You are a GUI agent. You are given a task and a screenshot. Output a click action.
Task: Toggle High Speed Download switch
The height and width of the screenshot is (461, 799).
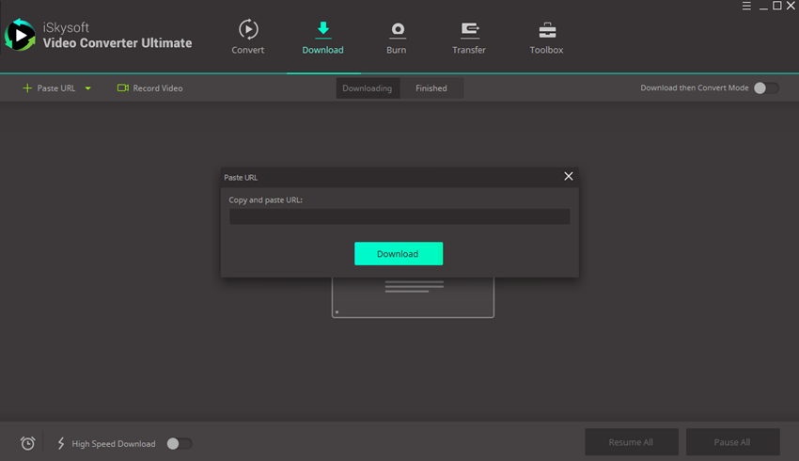[x=179, y=443]
